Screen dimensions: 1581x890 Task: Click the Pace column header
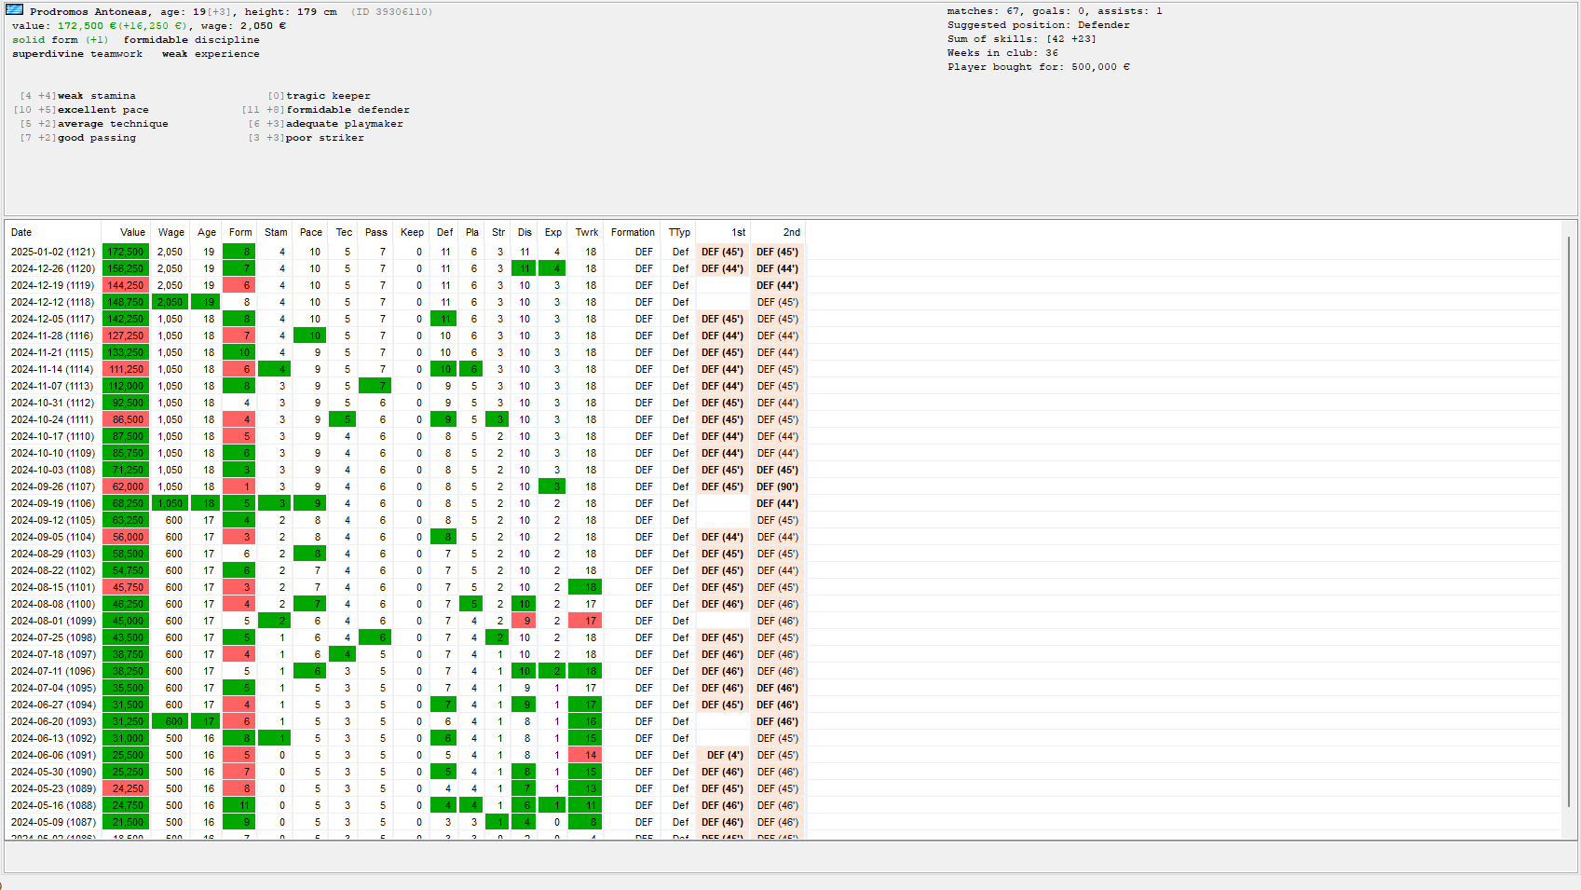[310, 232]
